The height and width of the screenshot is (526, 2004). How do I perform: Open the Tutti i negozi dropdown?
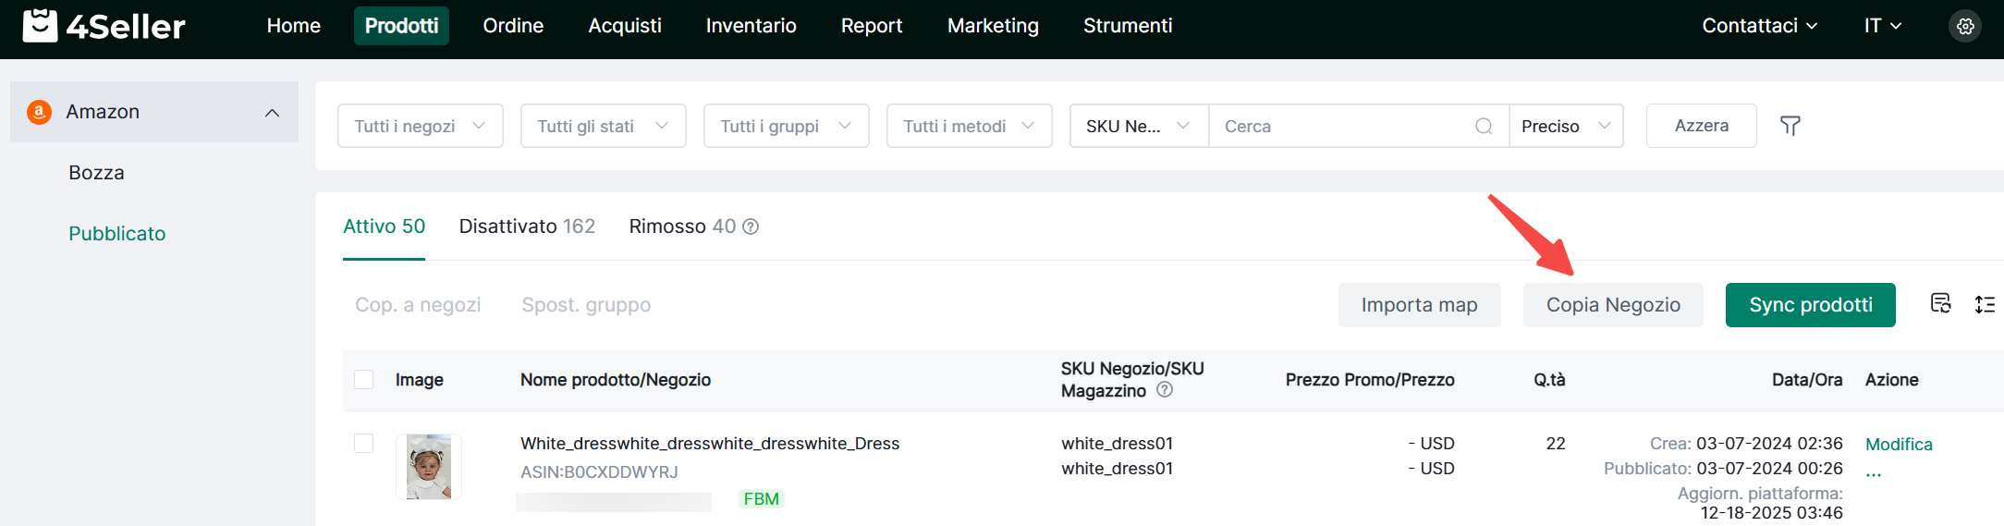coord(420,126)
